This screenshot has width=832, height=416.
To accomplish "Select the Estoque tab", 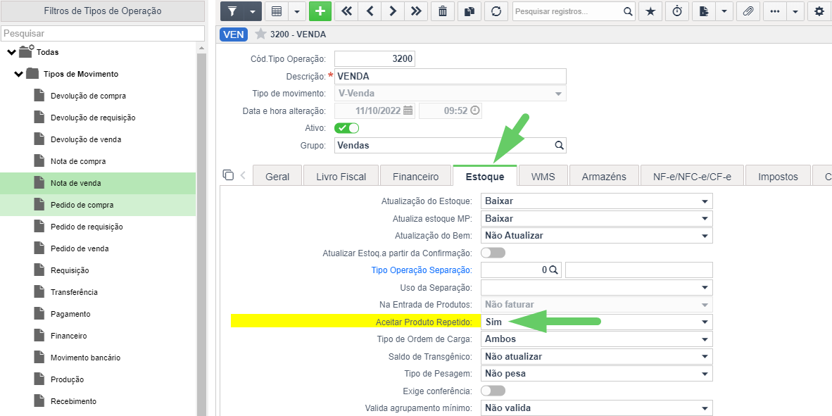I will (484, 177).
